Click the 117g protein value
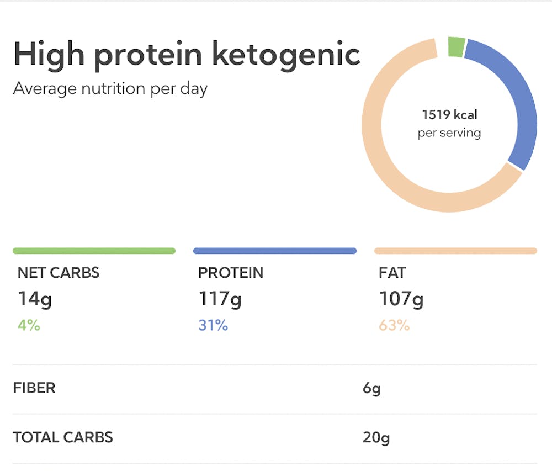Screen dimensions: 552x471 (x=220, y=299)
